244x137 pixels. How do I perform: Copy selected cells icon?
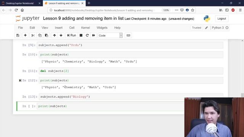coord(40,35)
